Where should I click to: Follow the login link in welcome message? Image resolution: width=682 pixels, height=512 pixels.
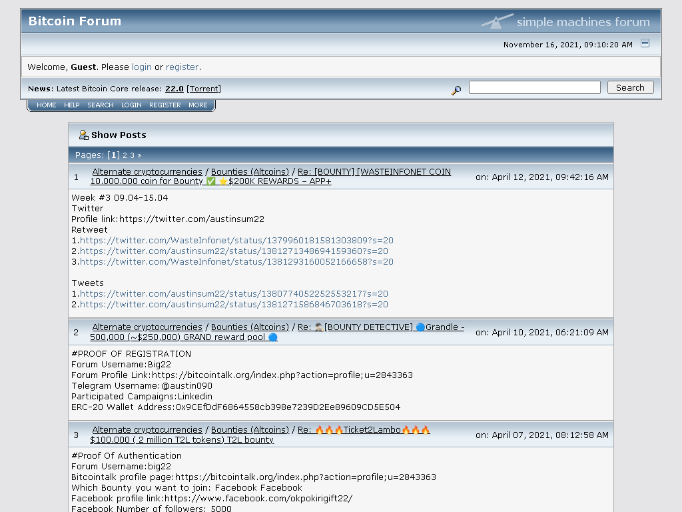[x=142, y=67]
